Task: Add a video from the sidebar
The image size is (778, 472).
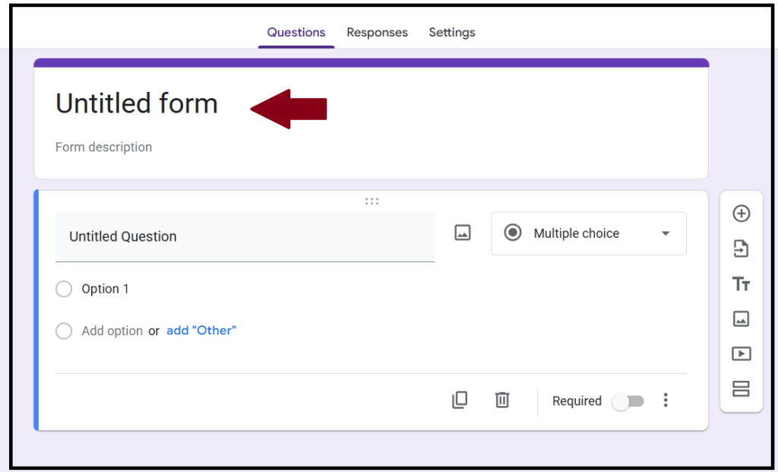Action: pyautogui.click(x=741, y=354)
